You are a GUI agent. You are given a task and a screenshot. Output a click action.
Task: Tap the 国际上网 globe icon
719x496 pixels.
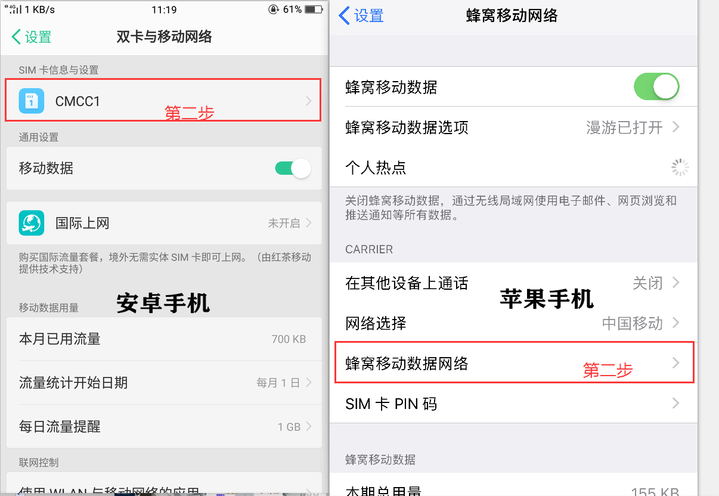31,223
